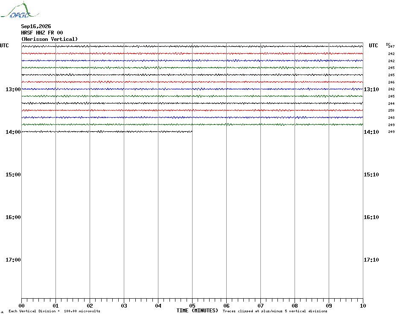Click the UTC label at top right

[373, 46]
